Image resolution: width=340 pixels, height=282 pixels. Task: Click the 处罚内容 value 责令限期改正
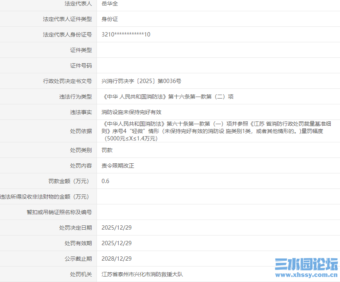(x=116, y=165)
